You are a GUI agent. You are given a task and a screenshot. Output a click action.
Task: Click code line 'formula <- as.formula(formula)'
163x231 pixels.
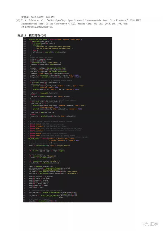(42, 158)
